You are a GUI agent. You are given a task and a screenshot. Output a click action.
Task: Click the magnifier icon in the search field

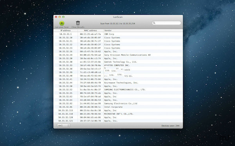point(154,23)
